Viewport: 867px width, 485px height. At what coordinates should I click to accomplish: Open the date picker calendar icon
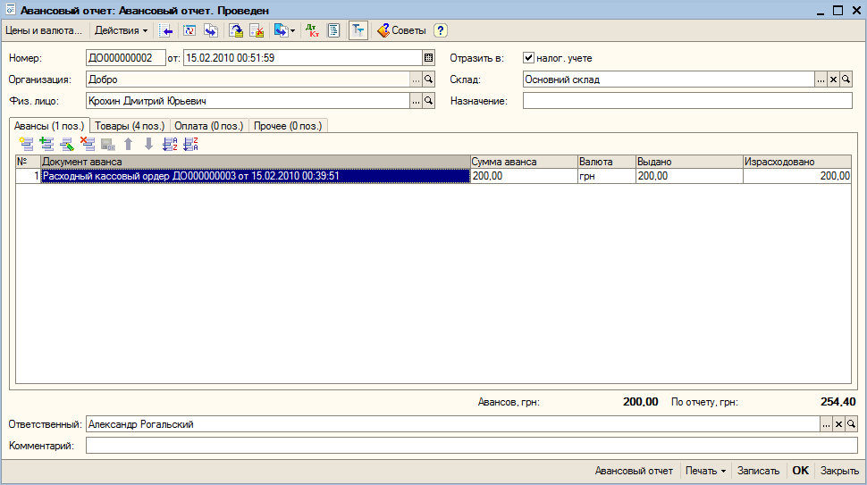tap(428, 58)
